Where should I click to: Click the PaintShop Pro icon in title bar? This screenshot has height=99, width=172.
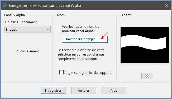(4, 5)
